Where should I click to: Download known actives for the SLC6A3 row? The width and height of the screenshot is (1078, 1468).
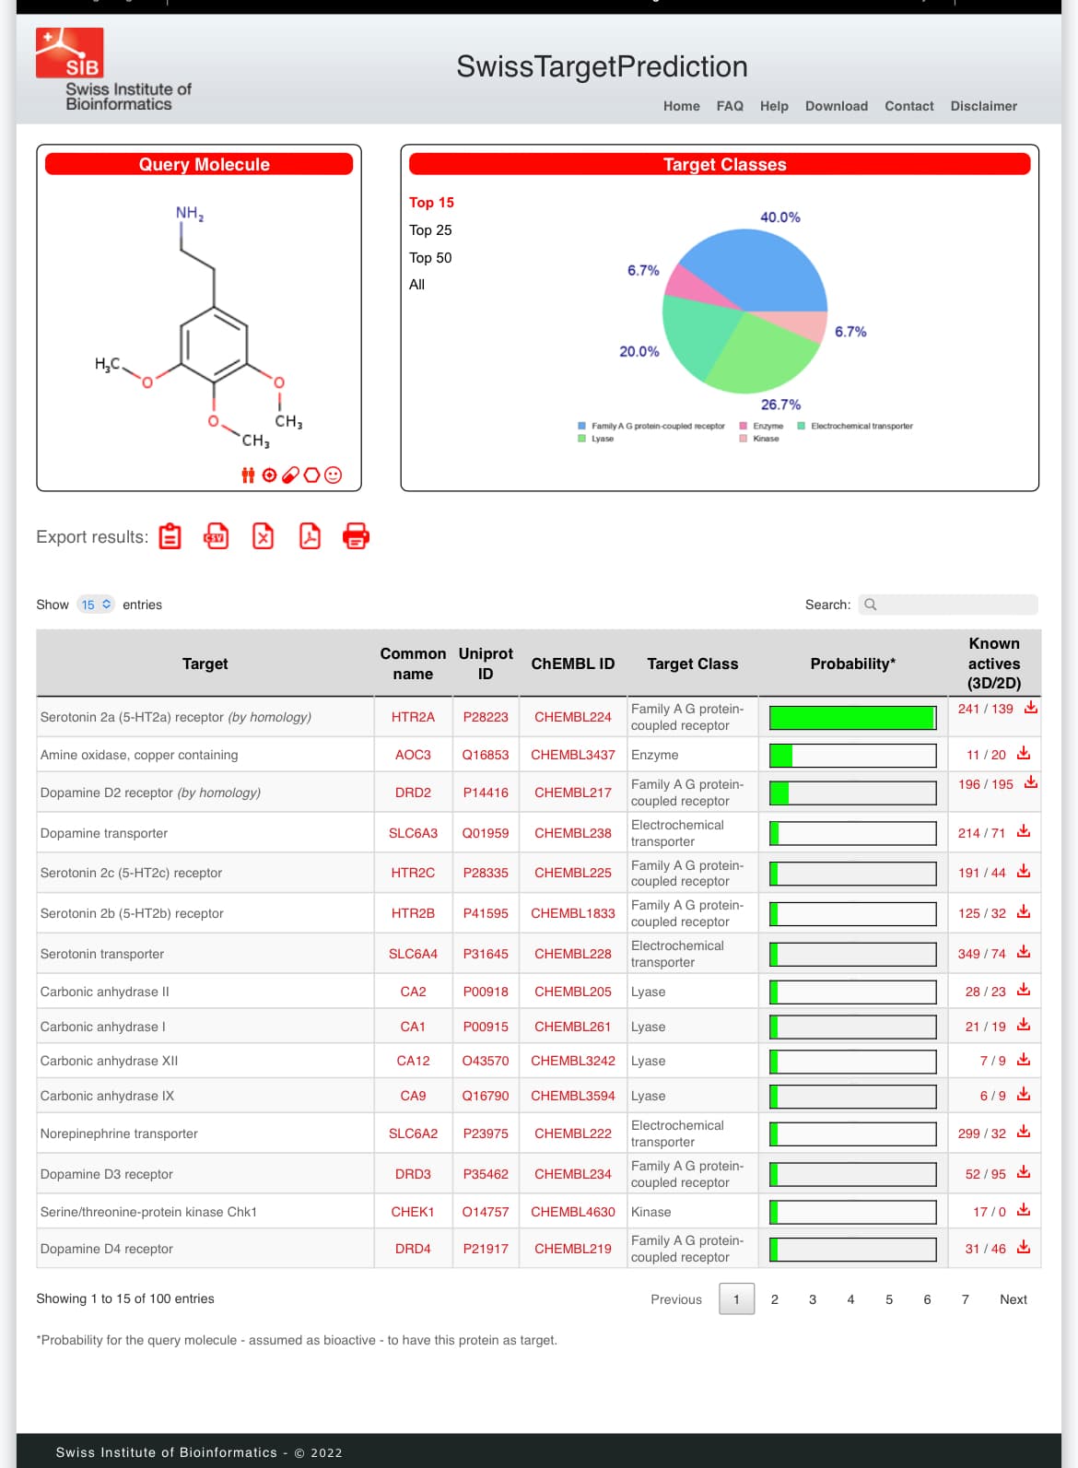[x=1024, y=831]
